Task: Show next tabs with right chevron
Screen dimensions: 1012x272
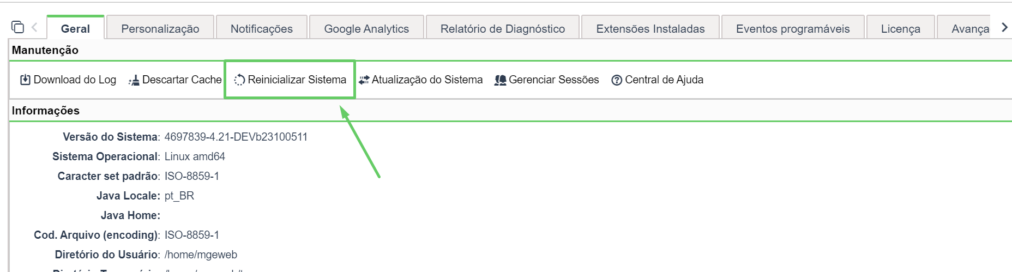Action: [1004, 27]
